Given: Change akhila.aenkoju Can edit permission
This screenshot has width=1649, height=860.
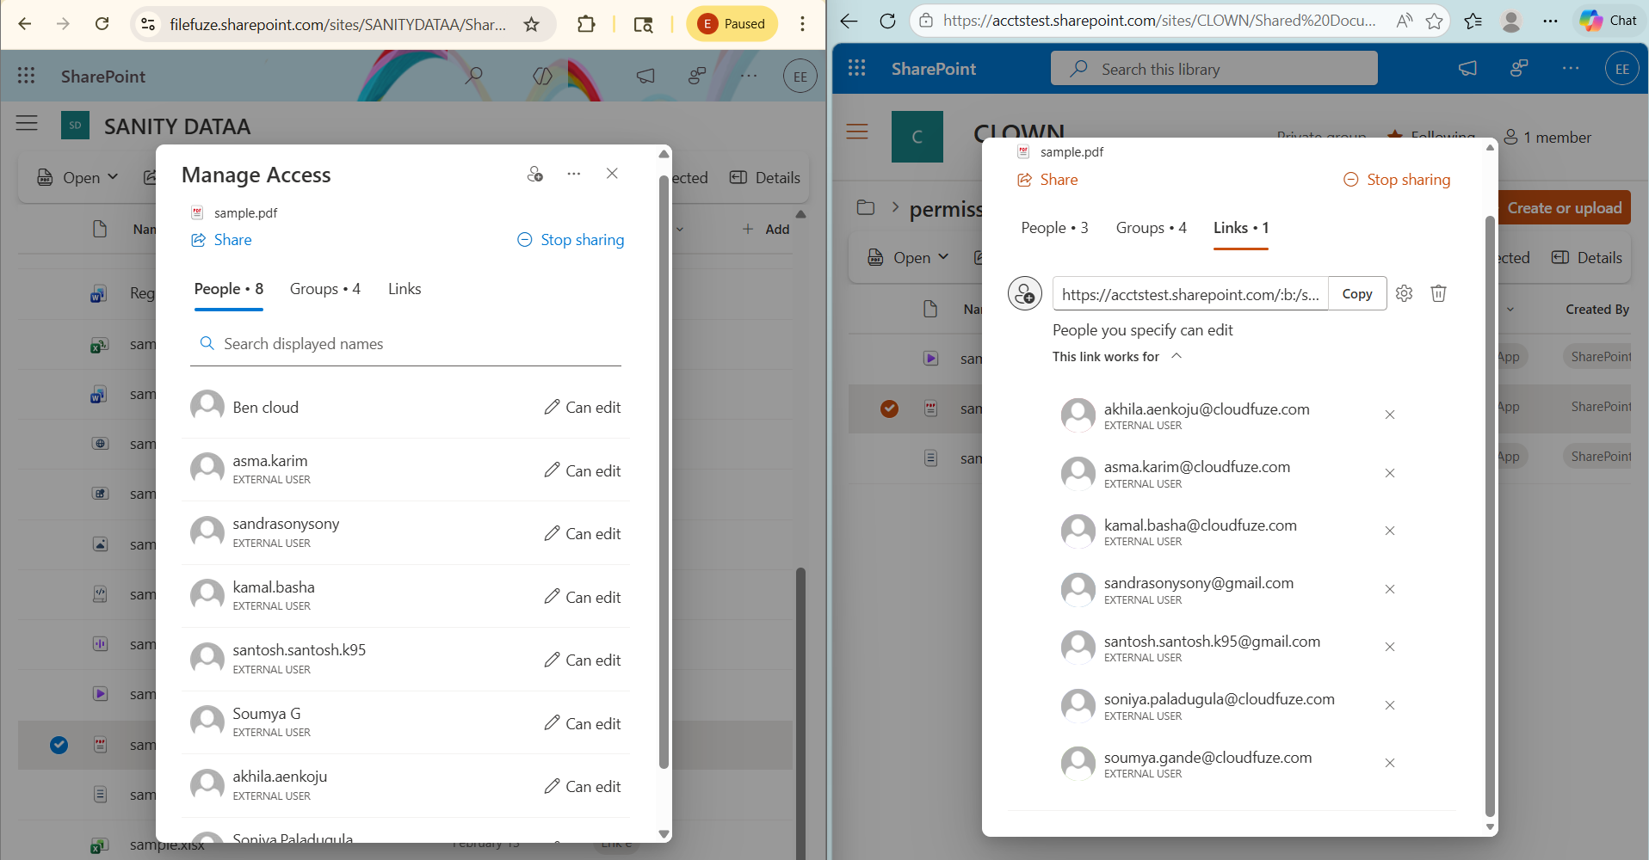Looking at the screenshot, I should [x=582, y=786].
